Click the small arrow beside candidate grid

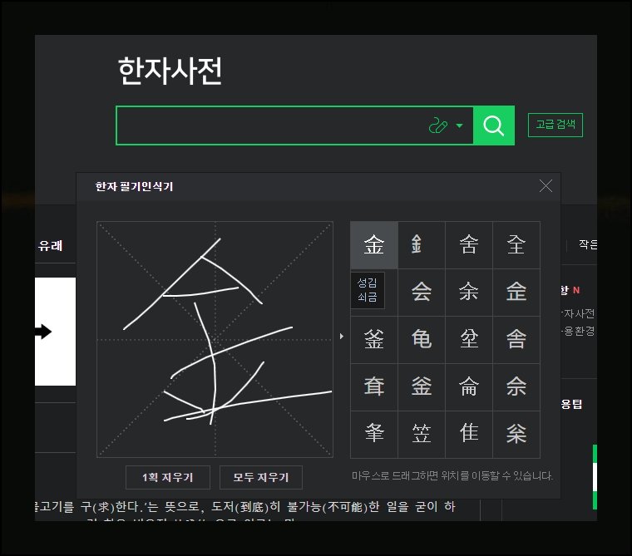[x=342, y=336]
